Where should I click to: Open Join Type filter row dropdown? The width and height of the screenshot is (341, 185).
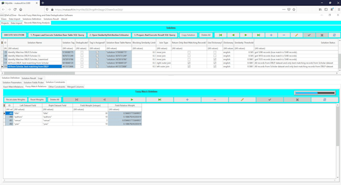pyautogui.click(x=164, y=48)
